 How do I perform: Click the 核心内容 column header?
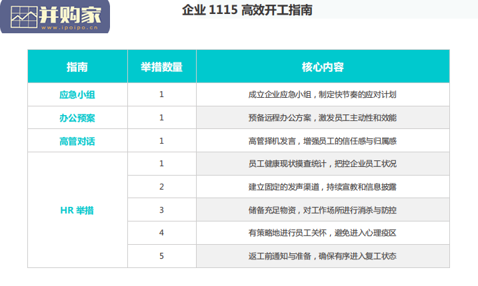(323, 67)
